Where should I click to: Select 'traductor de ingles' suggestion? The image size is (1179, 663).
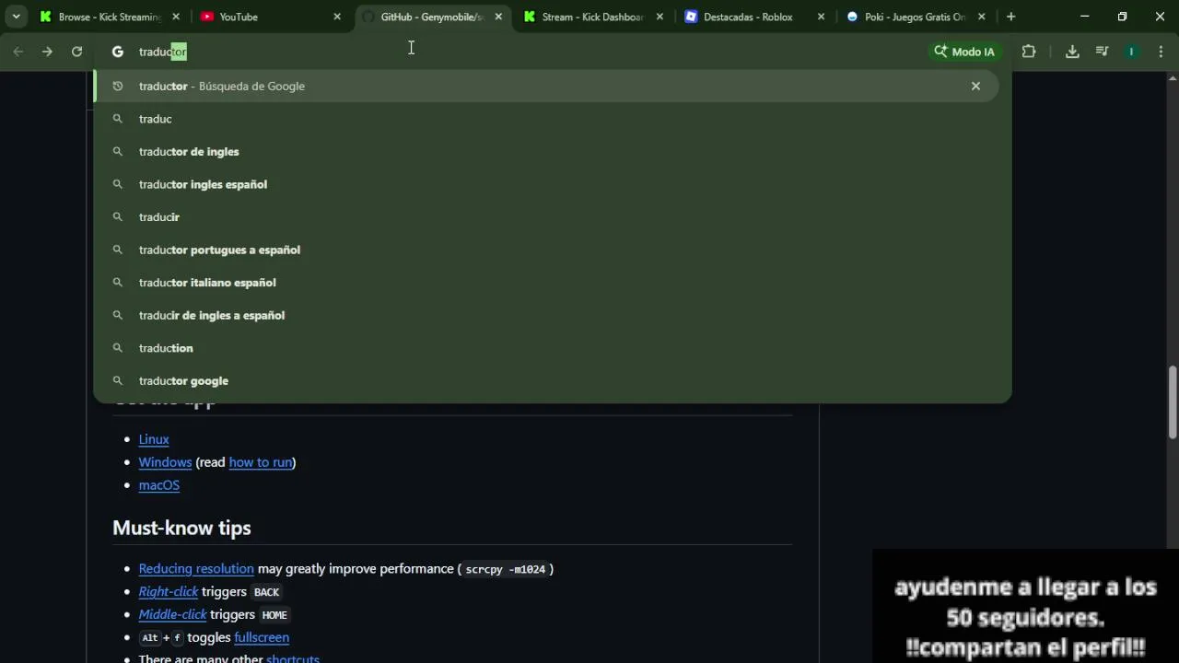547,151
